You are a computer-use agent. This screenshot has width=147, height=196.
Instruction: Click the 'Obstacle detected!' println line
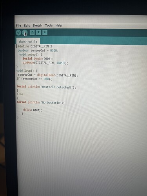coord(46,87)
